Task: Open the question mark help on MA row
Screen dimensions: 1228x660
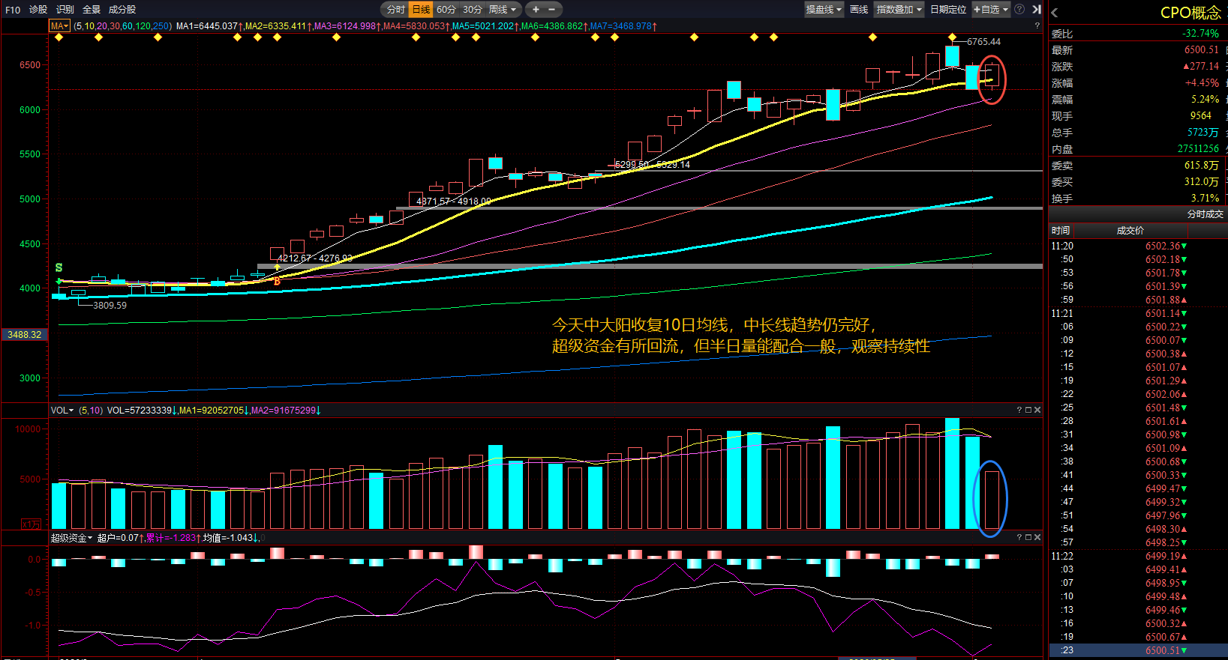Action: 1037,26
